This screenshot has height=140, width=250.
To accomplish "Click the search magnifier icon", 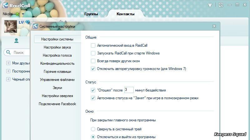I will tap(8, 52).
